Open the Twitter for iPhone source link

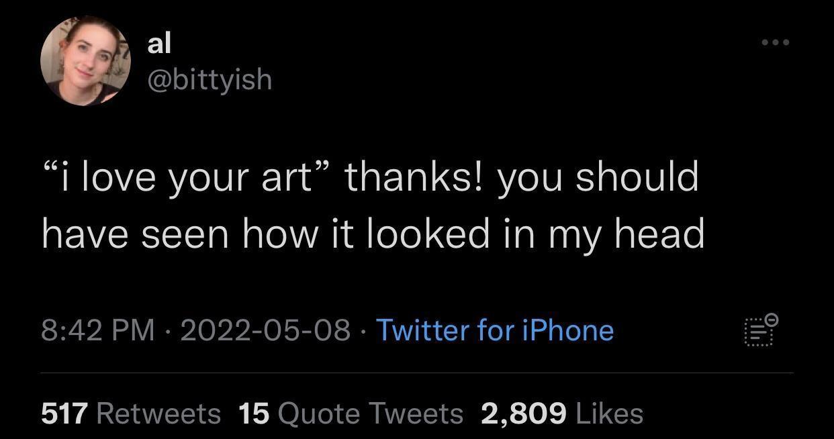click(494, 330)
